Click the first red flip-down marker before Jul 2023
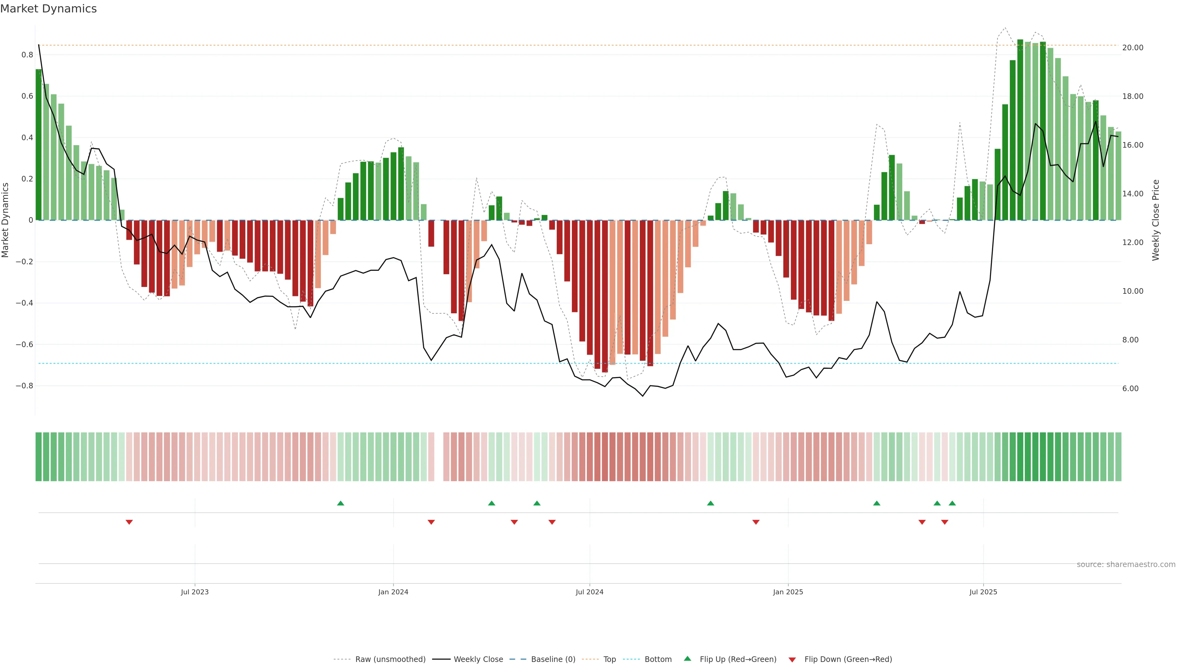 pos(129,522)
